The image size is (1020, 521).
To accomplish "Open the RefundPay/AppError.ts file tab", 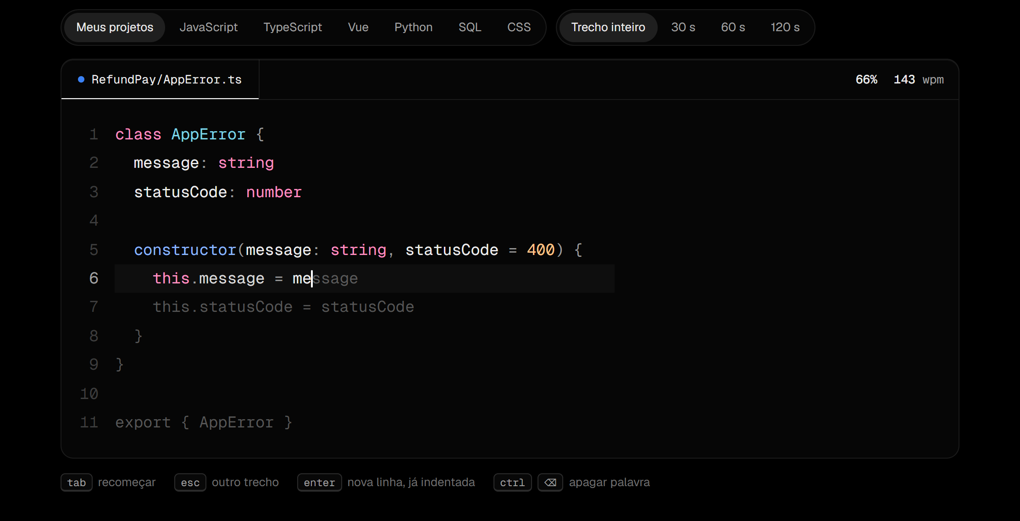I will tap(160, 79).
